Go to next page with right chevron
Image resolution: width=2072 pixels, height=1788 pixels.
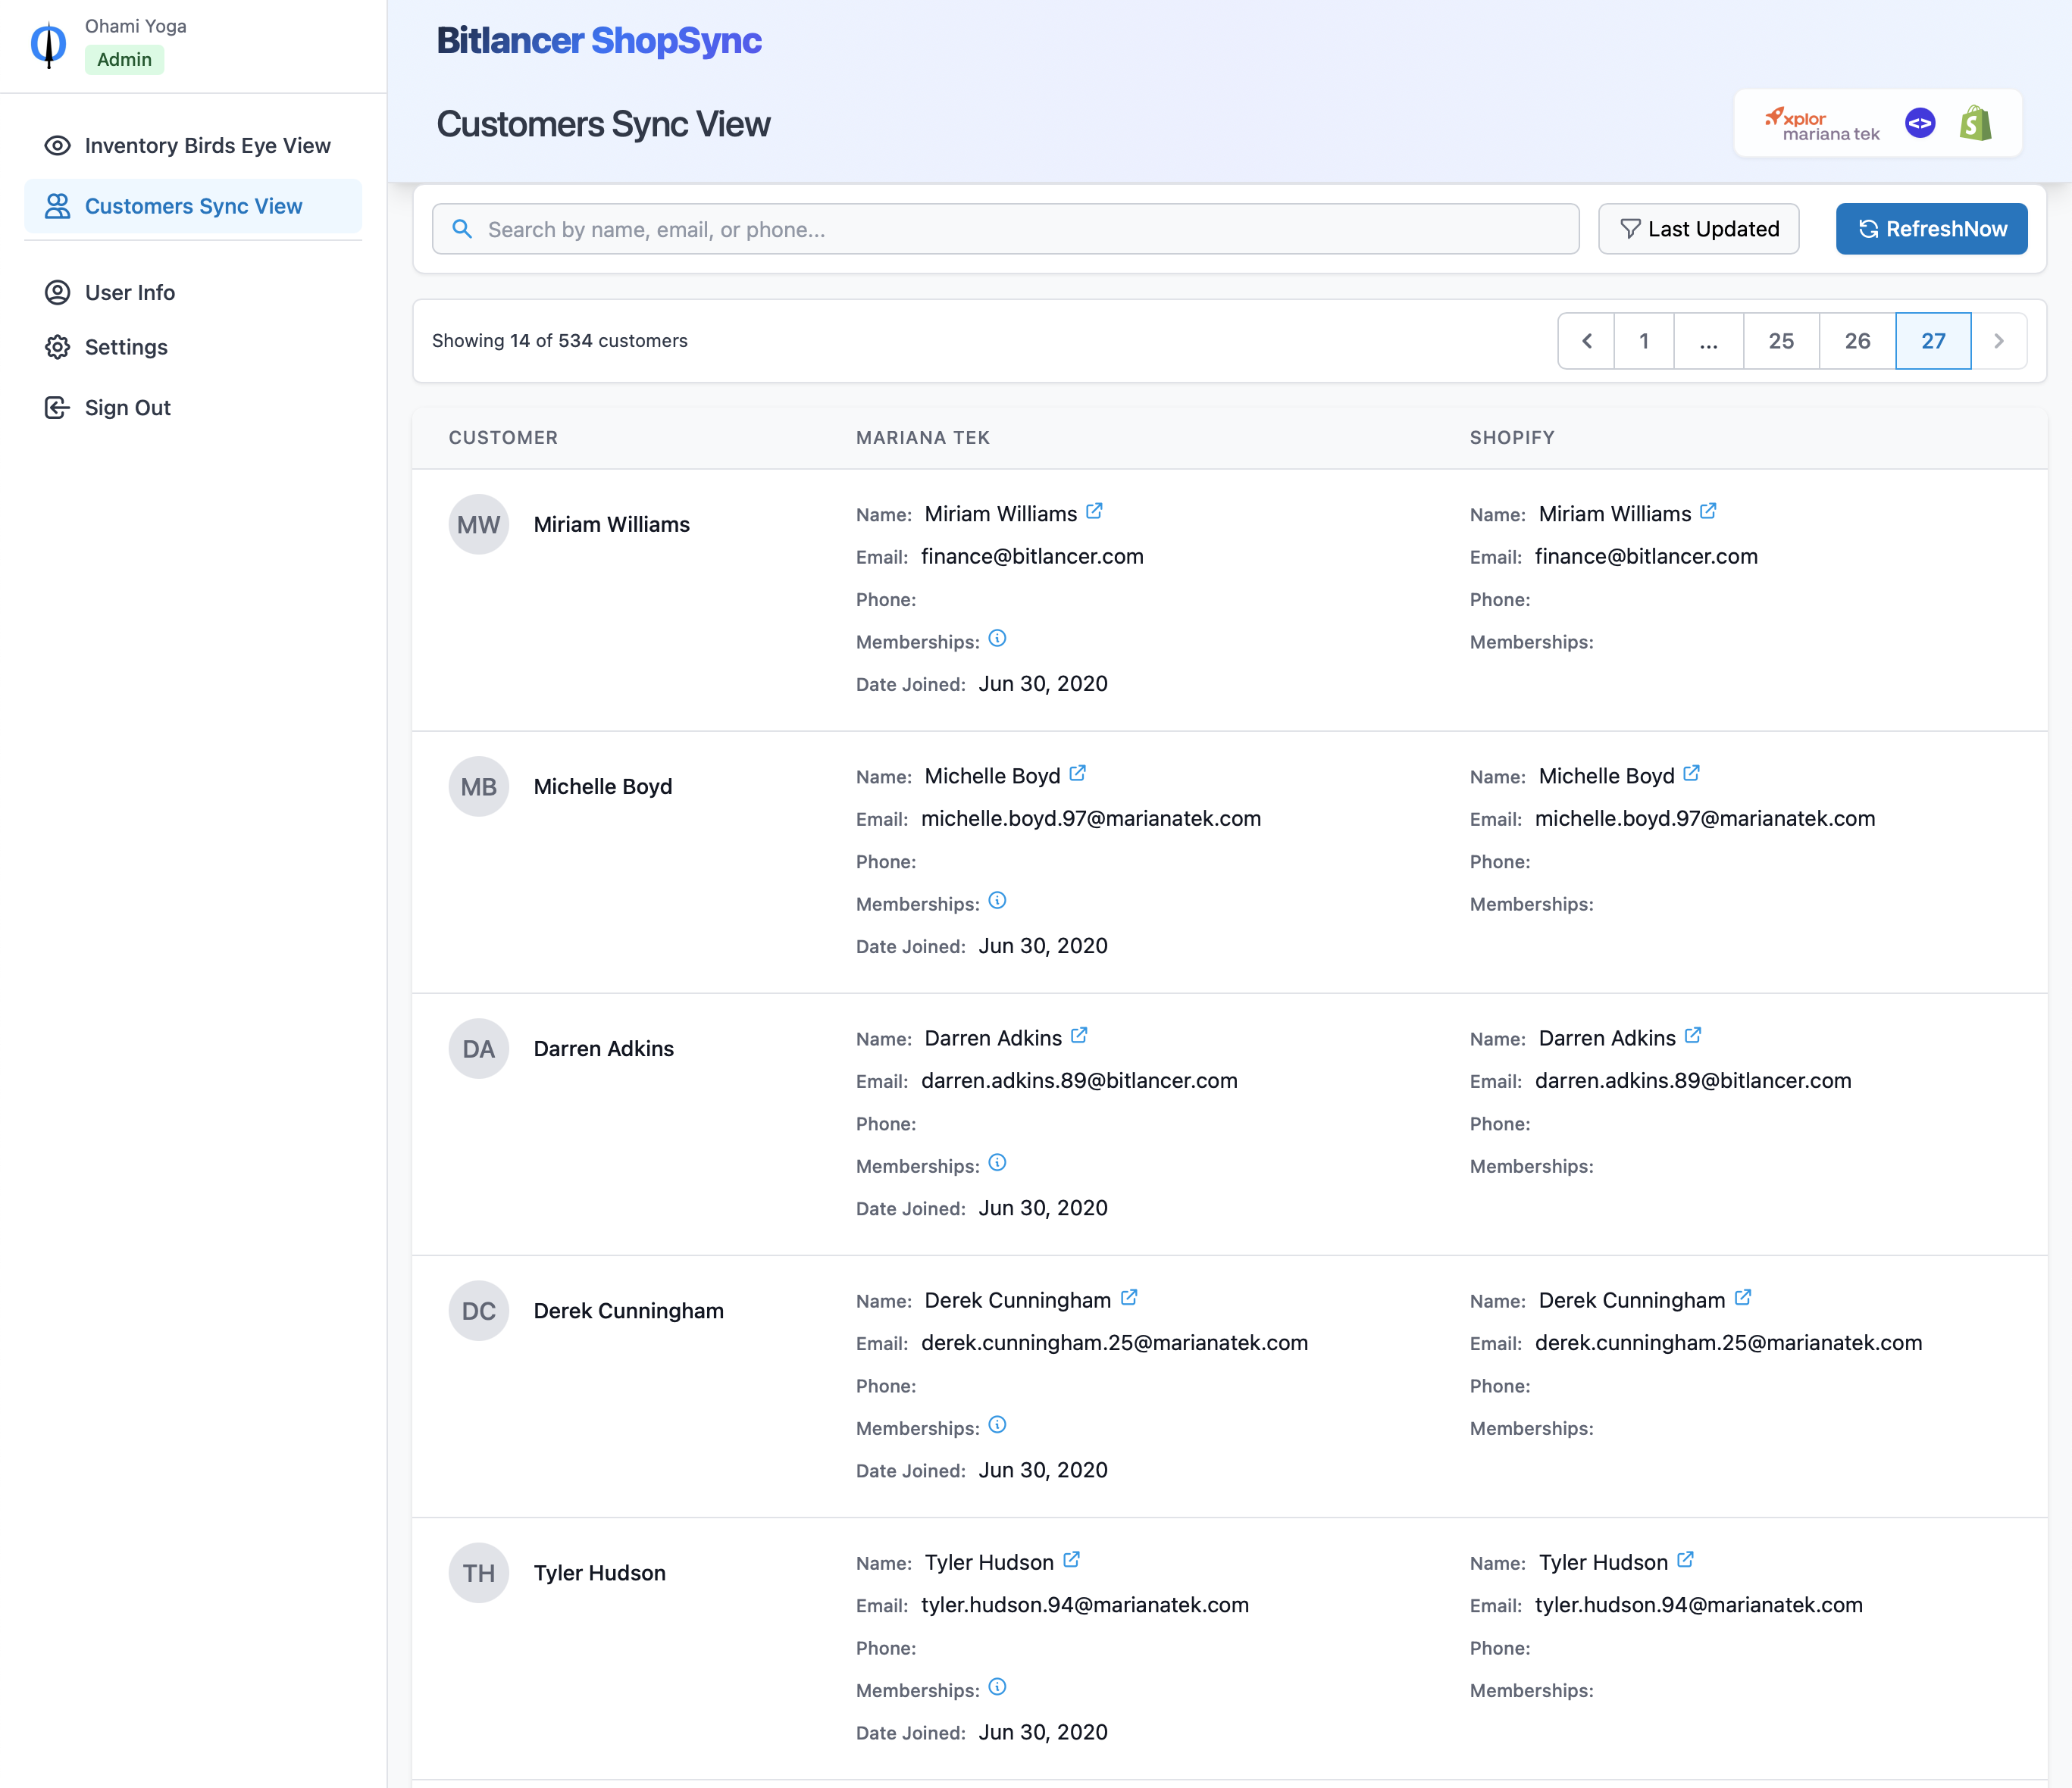(1999, 341)
